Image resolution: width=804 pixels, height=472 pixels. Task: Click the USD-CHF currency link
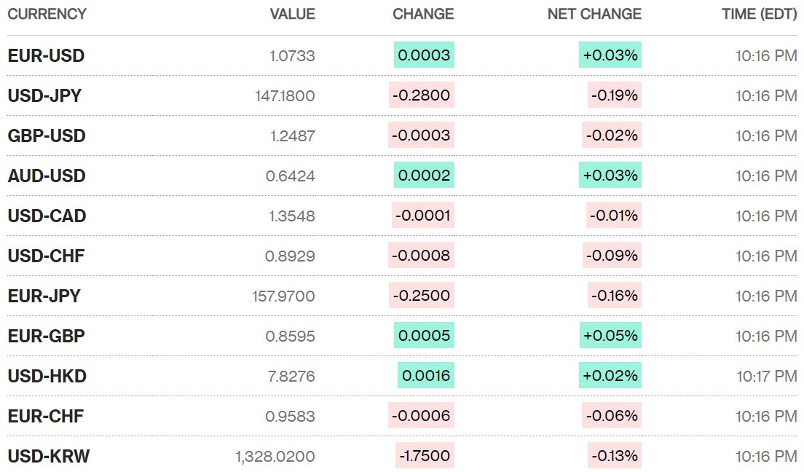(47, 256)
